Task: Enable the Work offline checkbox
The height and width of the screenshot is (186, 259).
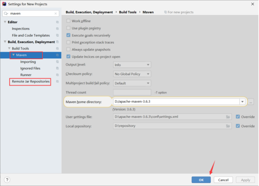Action: click(68, 21)
